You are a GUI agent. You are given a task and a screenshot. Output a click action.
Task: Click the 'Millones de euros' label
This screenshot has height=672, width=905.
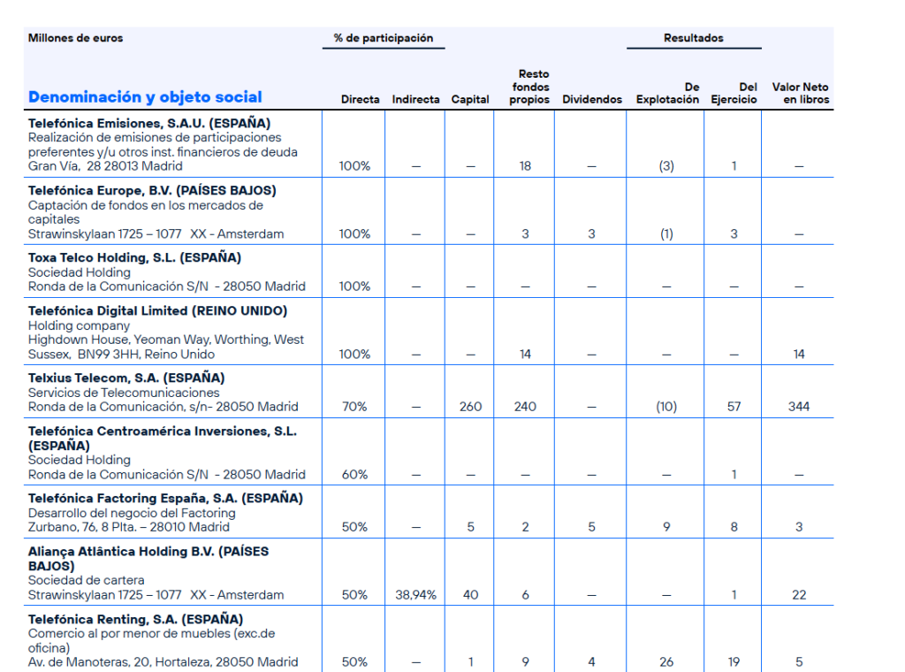pyautogui.click(x=76, y=38)
